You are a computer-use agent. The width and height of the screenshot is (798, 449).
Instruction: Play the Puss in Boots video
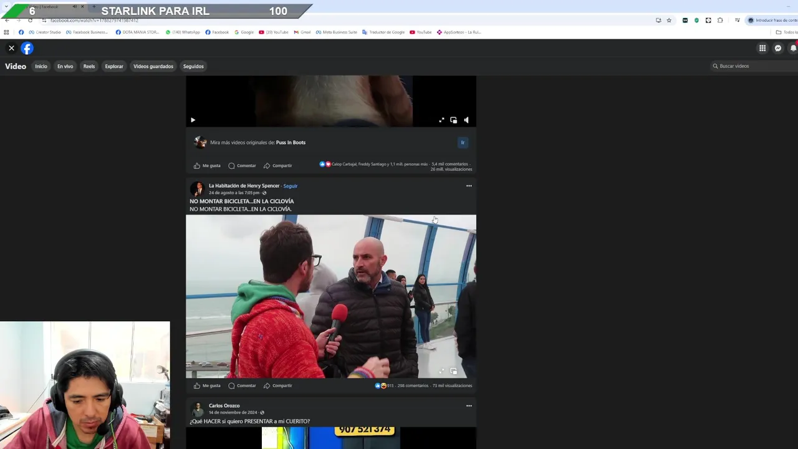coord(193,120)
